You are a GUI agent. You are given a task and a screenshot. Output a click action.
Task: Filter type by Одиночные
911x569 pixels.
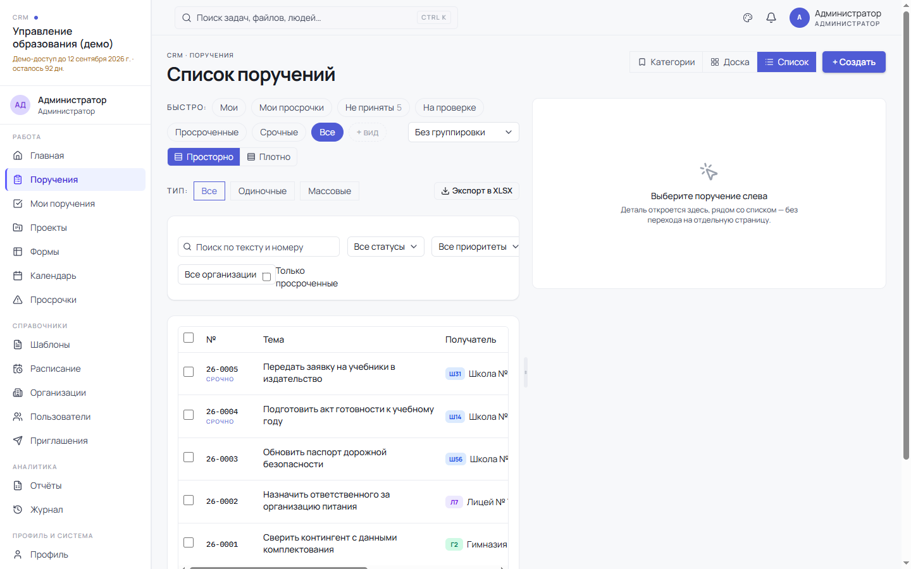pos(263,191)
